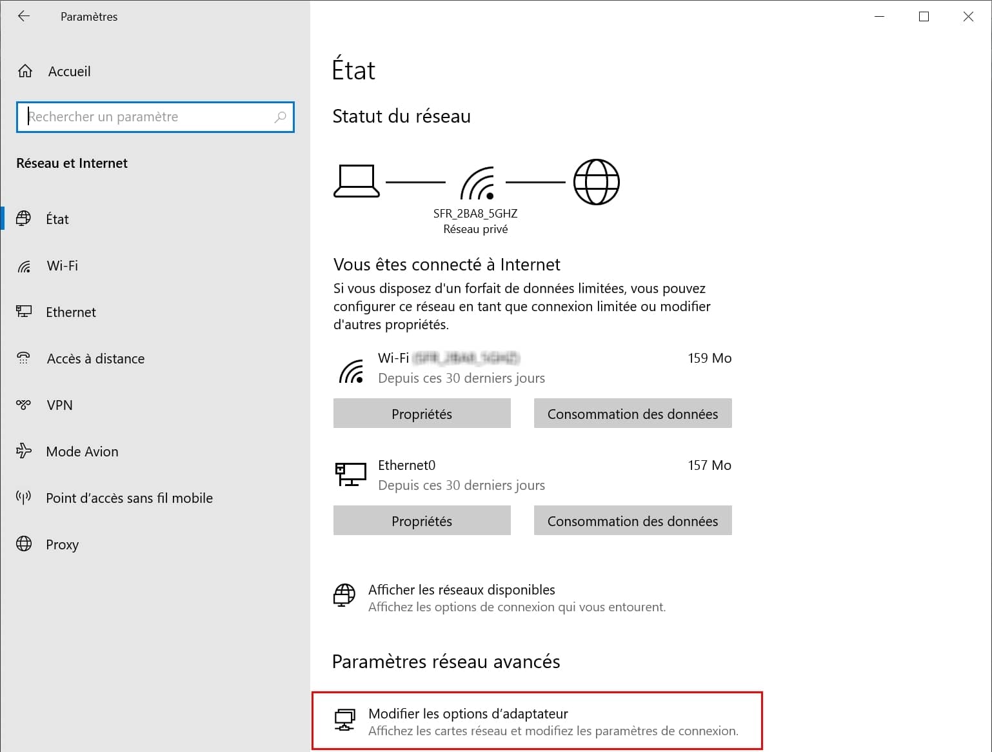Click the network adapter options icon
The width and height of the screenshot is (992, 752).
(344, 720)
